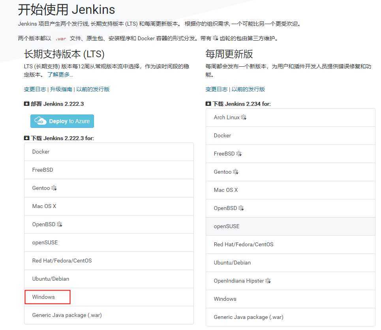Select Docker in the weekly 2.234 list
This screenshot has width=381, height=330.
coord(290,136)
